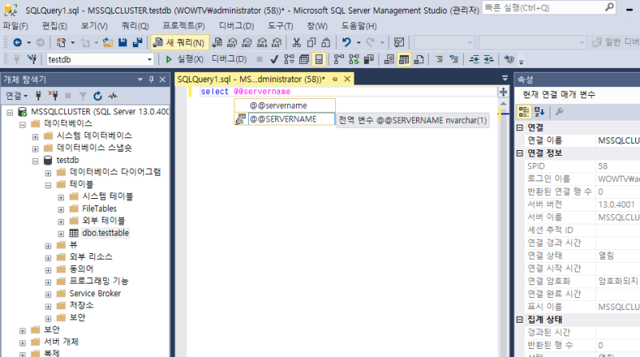Viewport: 640px width, 357px height.
Task: Click the Object Explorer refresh icon
Action: coord(98,96)
